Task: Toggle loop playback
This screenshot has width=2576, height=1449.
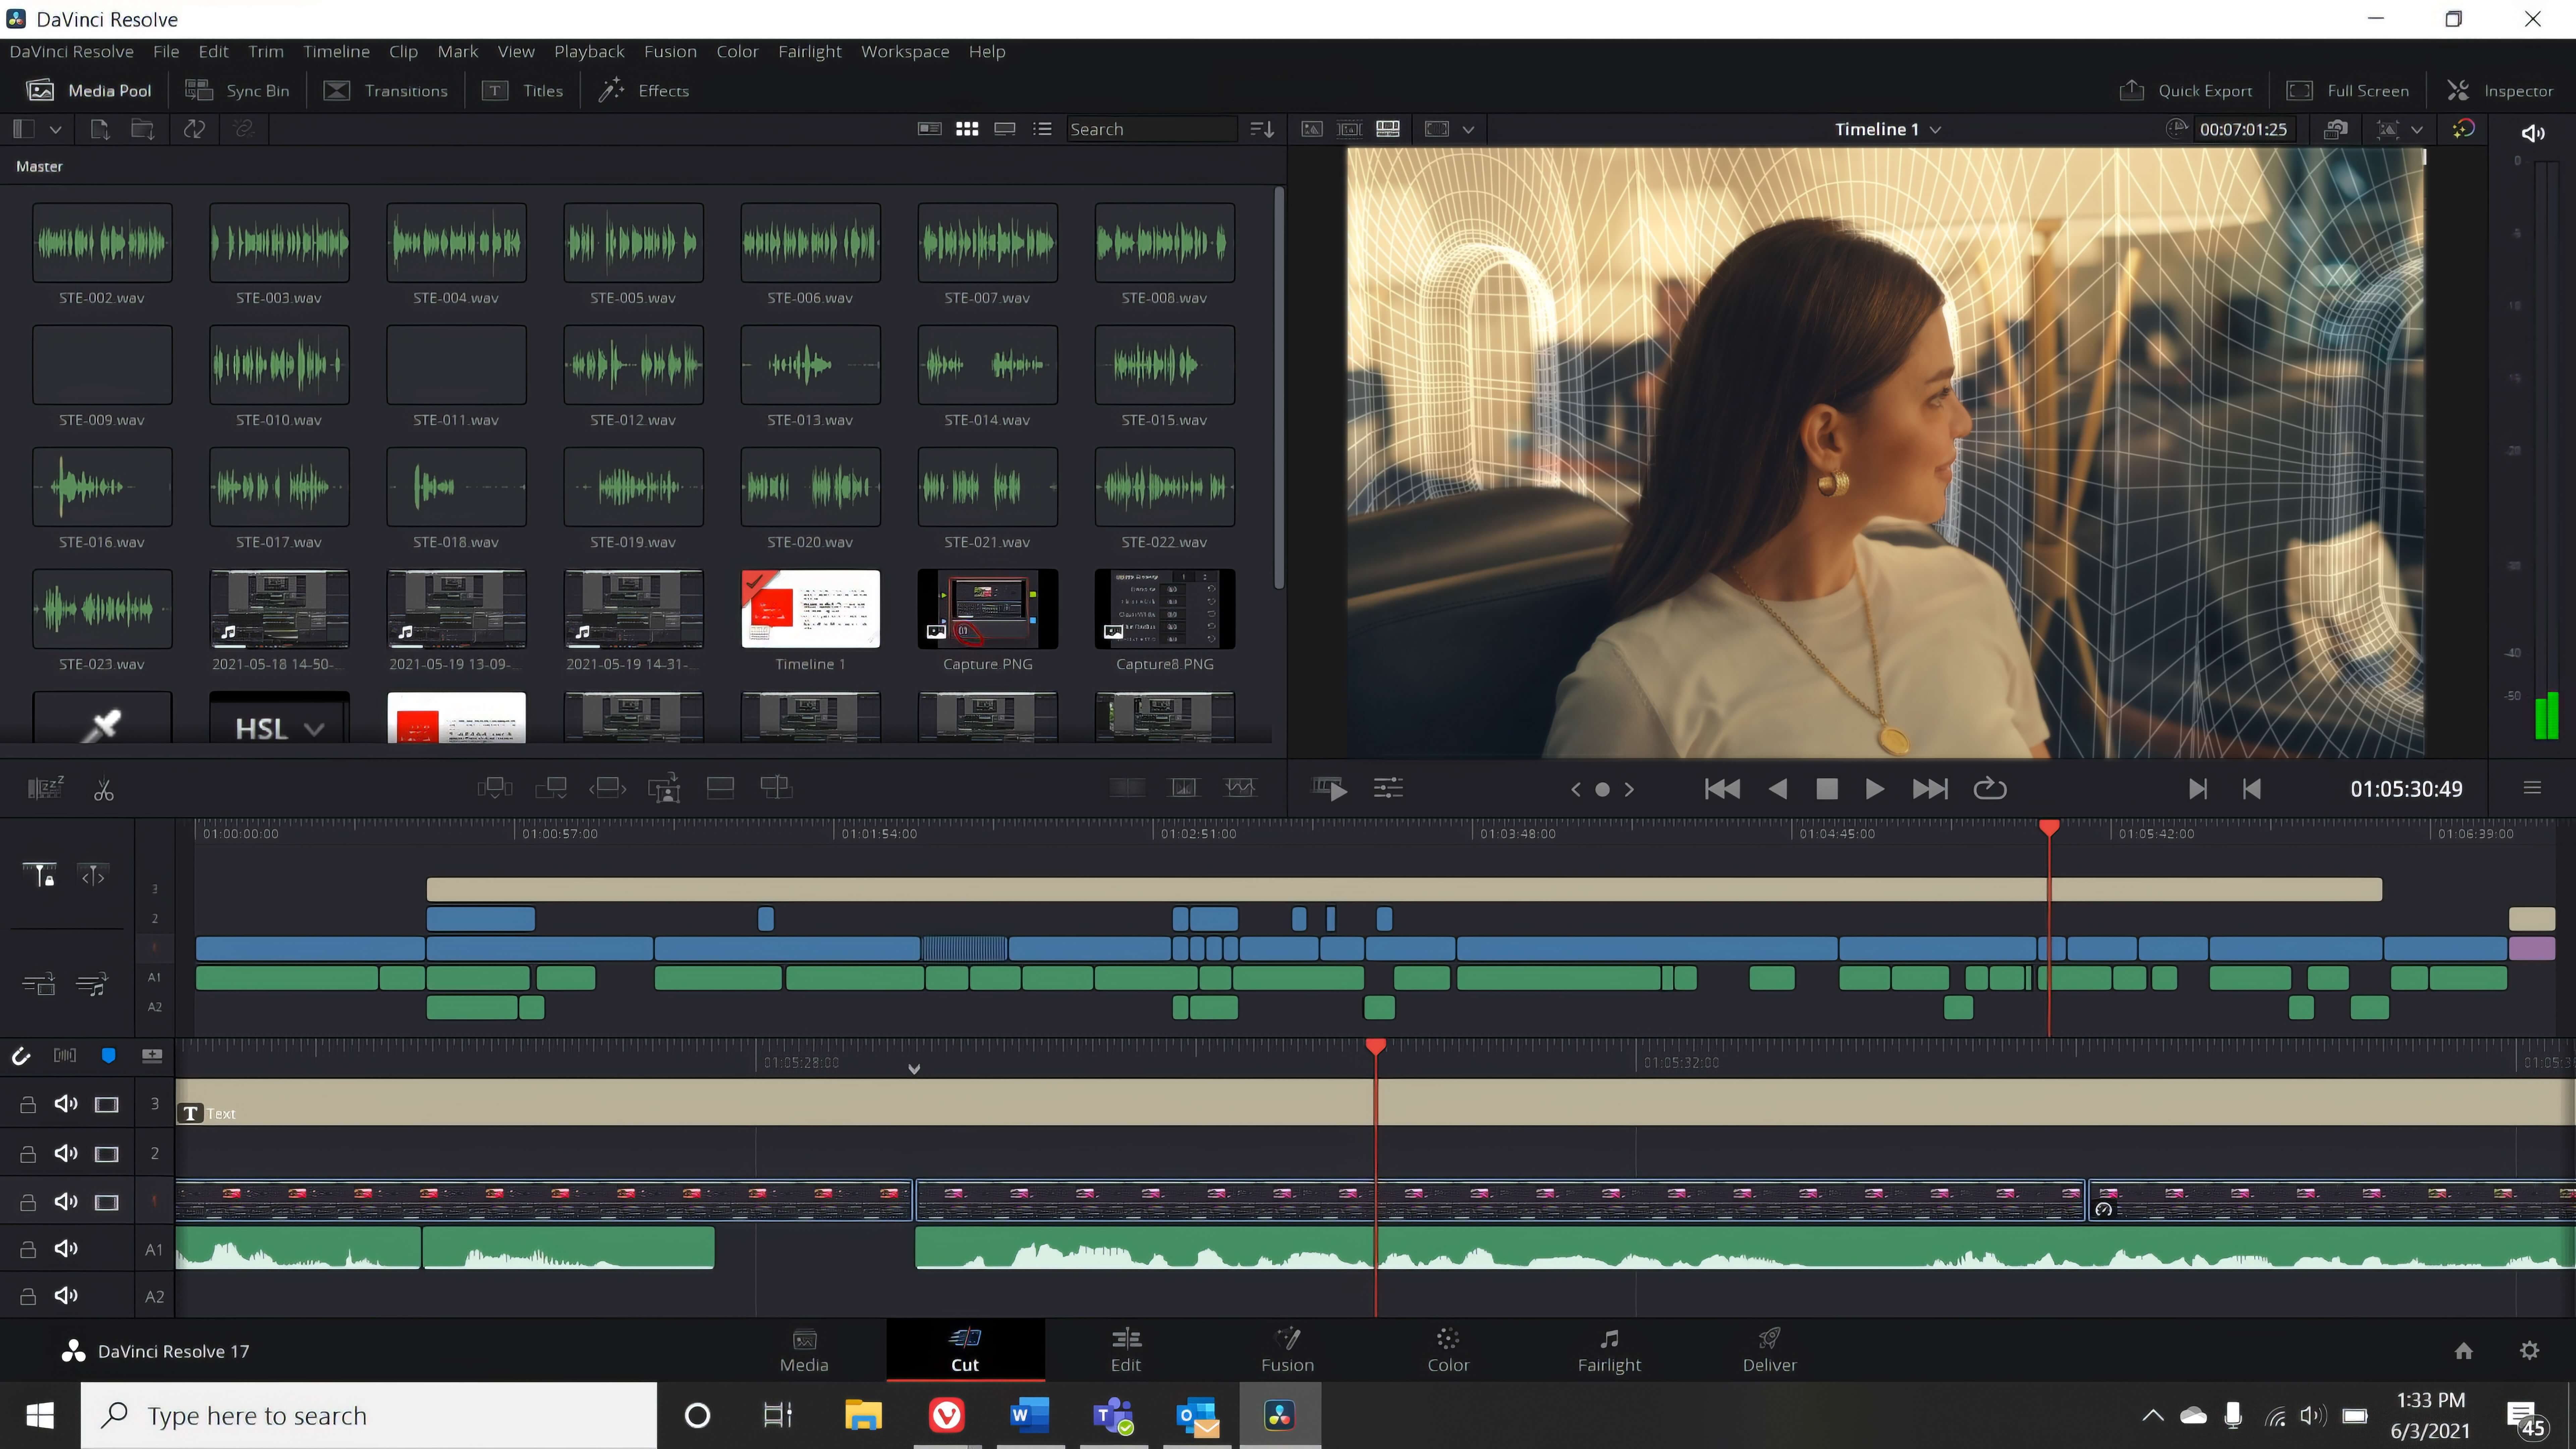Action: point(1990,789)
